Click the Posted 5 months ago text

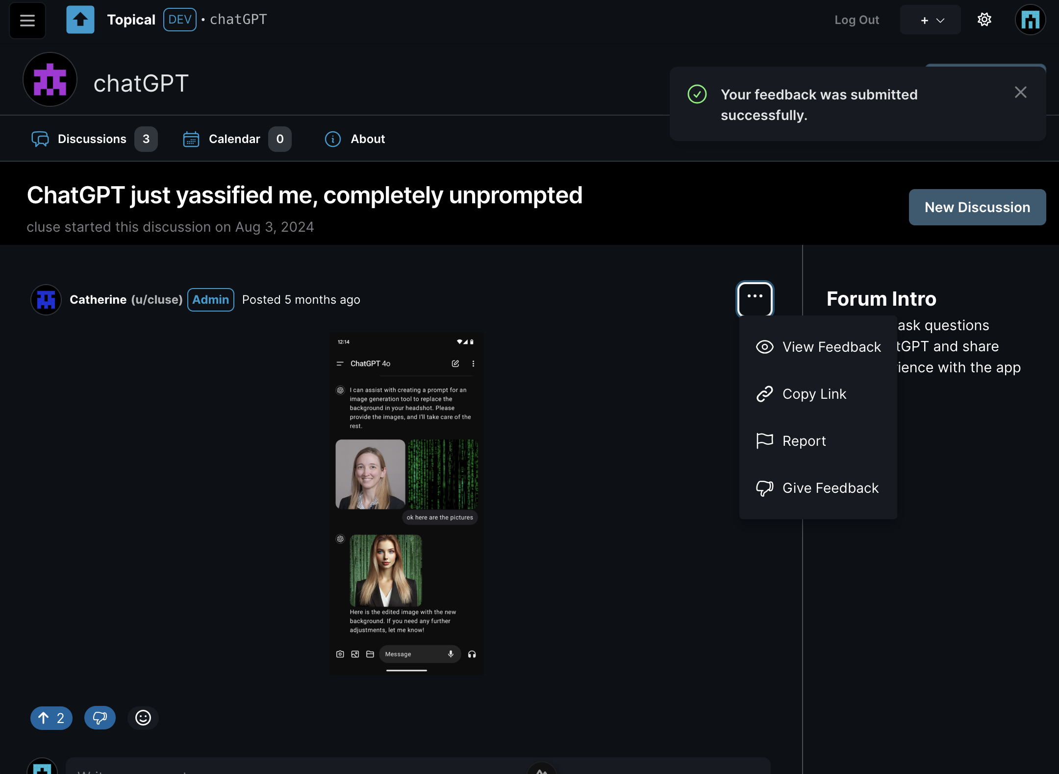[301, 300]
